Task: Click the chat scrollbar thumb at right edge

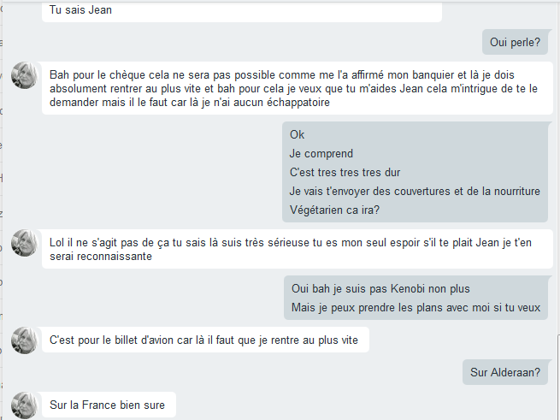Action: click(558, 377)
